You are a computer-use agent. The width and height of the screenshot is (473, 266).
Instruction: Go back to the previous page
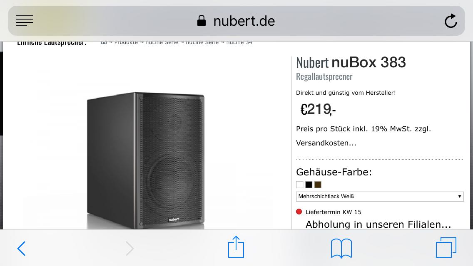pyautogui.click(x=21, y=249)
